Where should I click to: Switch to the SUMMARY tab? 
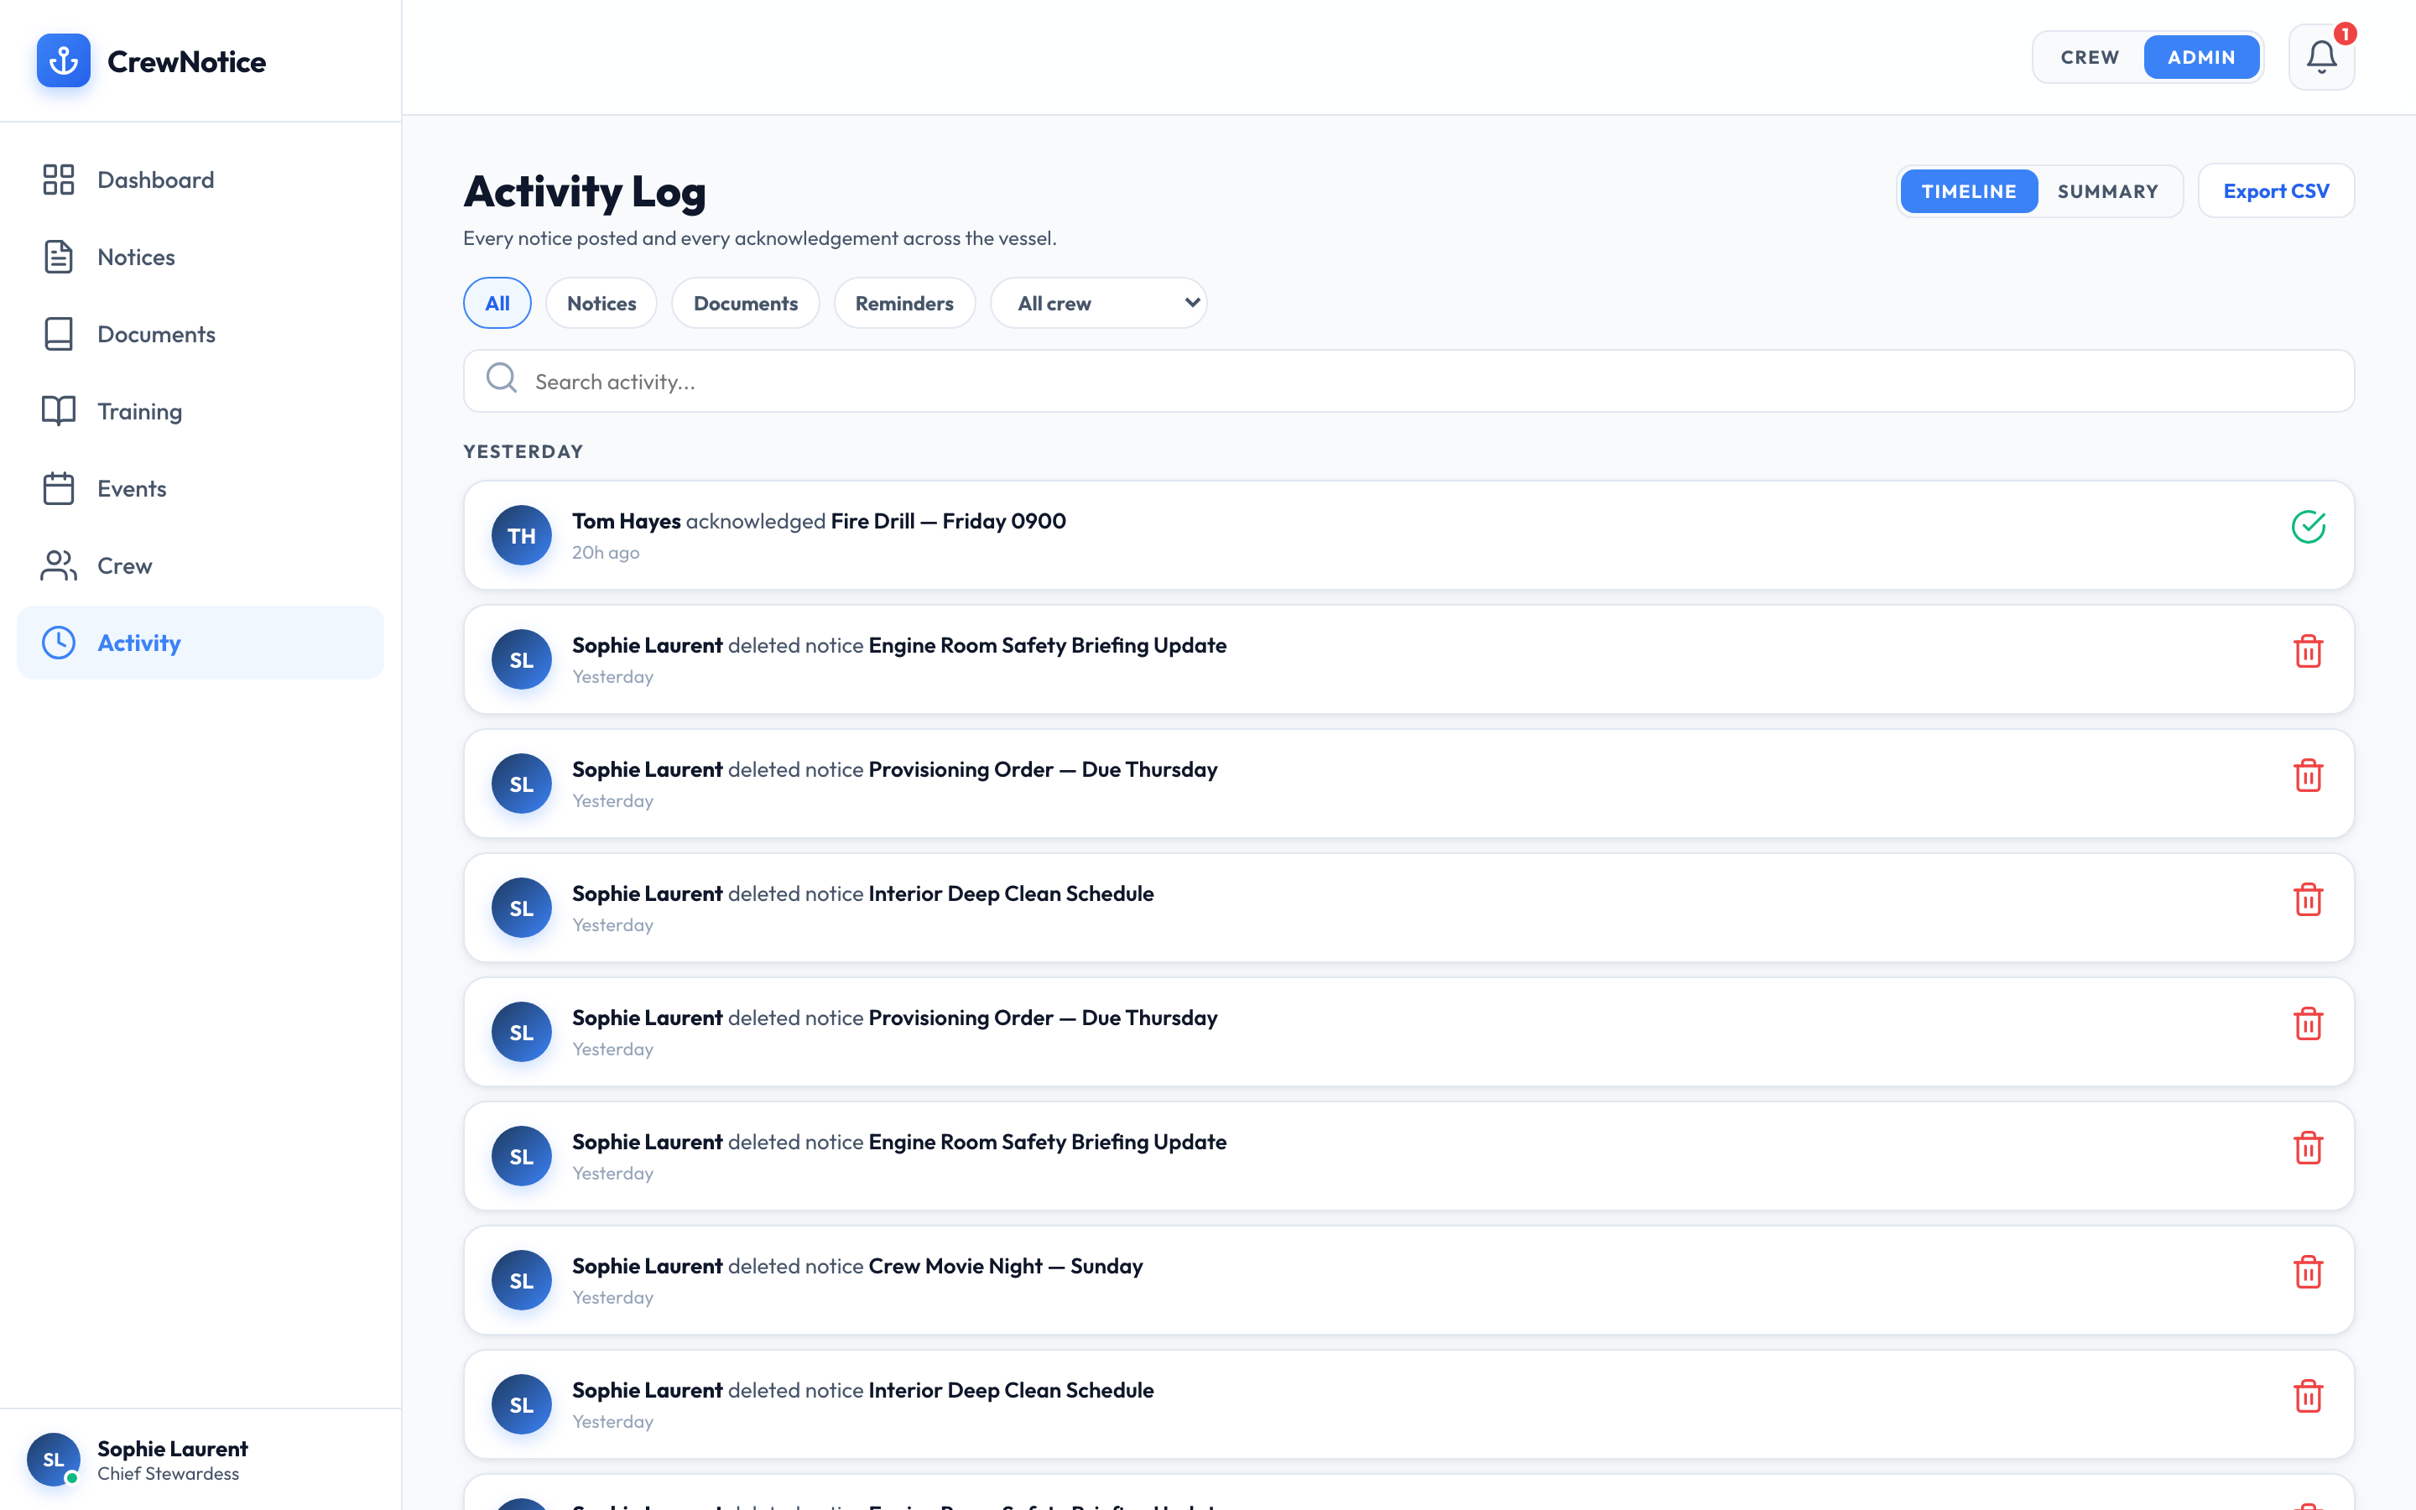[2107, 190]
